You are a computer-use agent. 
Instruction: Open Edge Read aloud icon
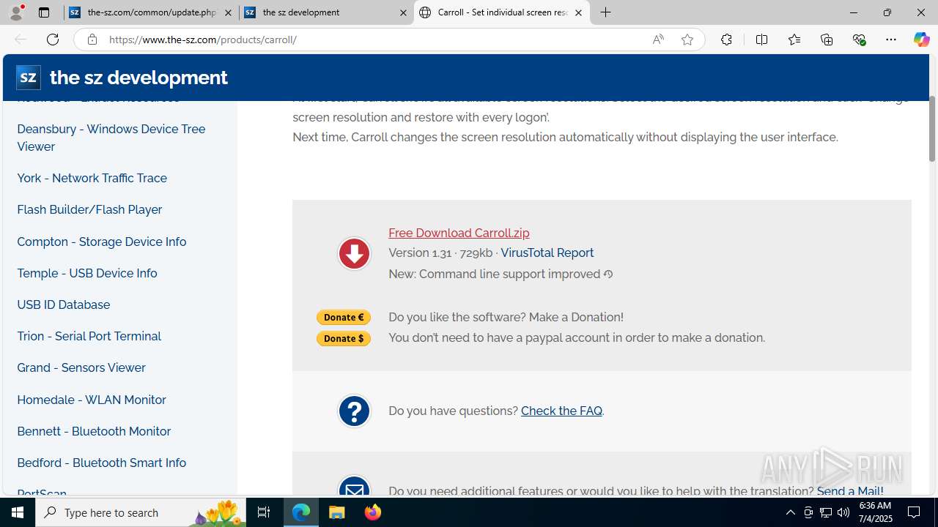coord(658,40)
